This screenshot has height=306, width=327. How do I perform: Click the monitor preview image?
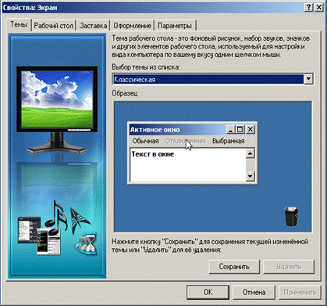click(x=57, y=110)
